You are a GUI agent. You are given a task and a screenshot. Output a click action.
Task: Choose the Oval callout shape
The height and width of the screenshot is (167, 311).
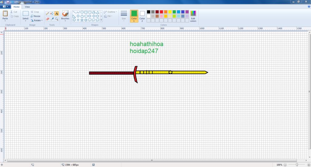(94, 20)
